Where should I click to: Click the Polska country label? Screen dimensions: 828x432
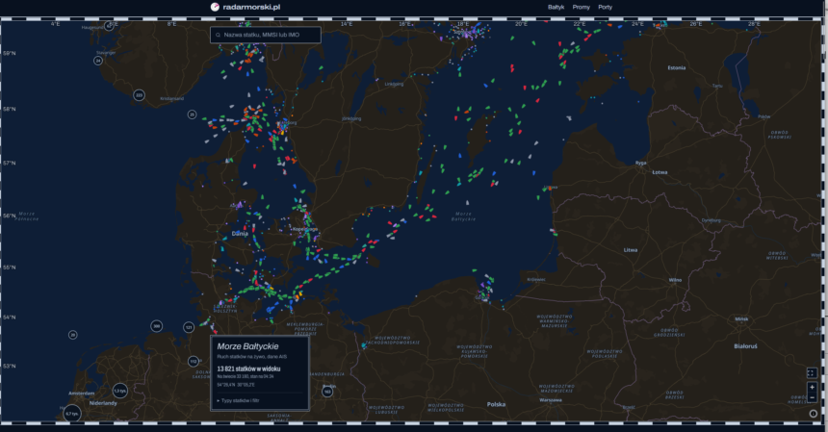pos(496,404)
